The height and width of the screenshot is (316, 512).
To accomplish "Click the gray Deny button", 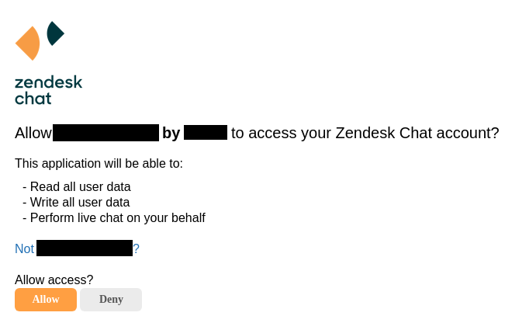I will (x=111, y=300).
